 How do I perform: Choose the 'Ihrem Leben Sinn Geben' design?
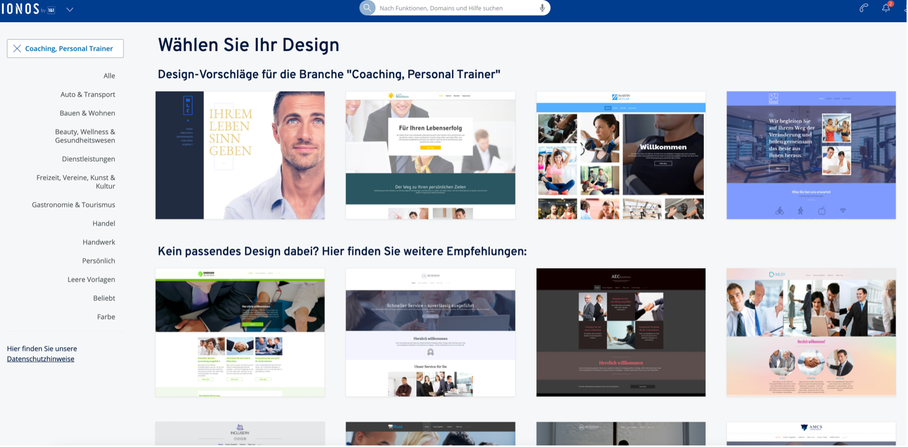coord(240,155)
